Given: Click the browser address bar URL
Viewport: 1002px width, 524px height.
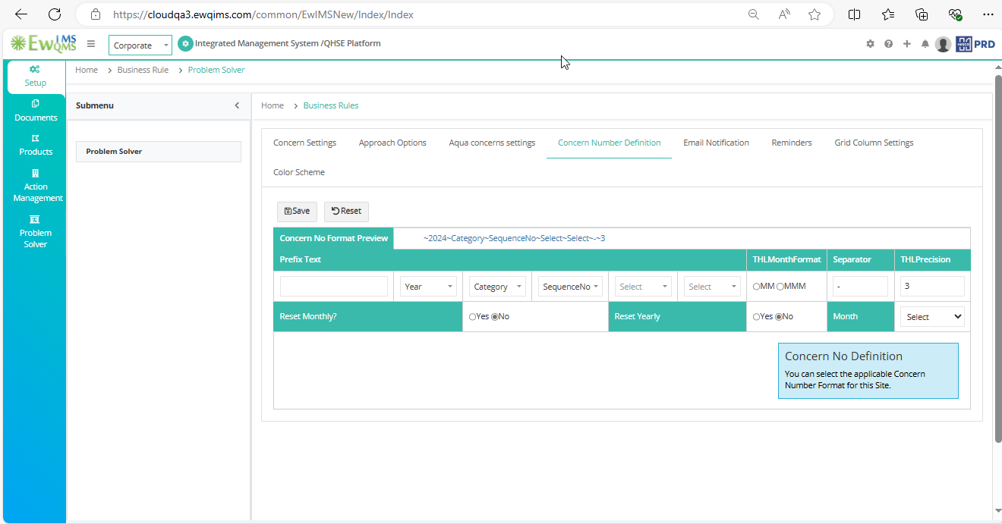Looking at the screenshot, I should point(263,14).
